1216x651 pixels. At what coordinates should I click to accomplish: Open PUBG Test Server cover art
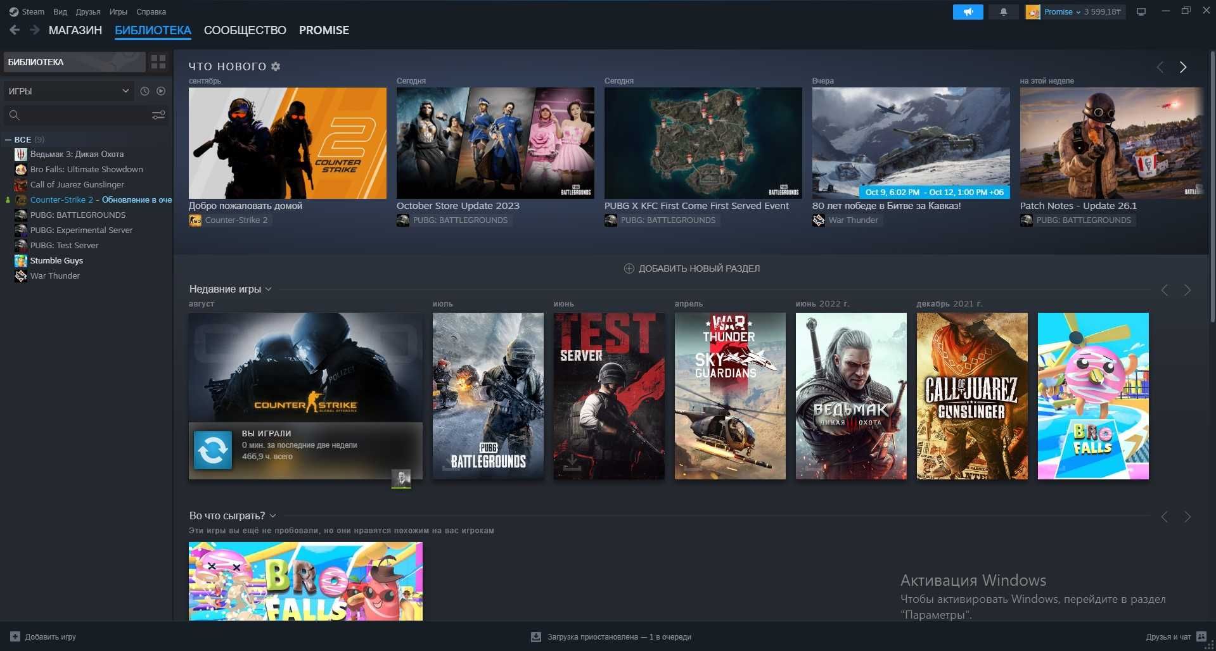pos(609,396)
